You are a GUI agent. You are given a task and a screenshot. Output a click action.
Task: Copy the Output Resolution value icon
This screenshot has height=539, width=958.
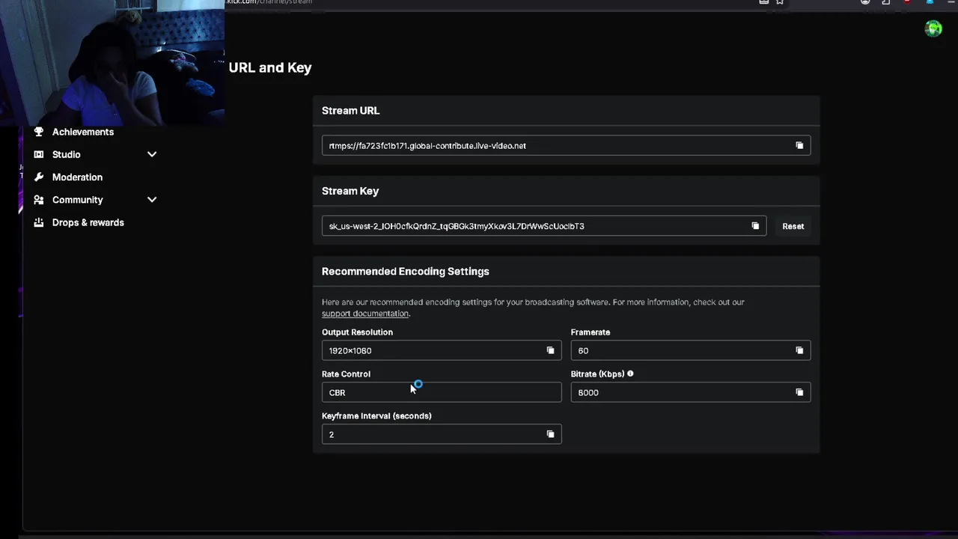click(550, 350)
